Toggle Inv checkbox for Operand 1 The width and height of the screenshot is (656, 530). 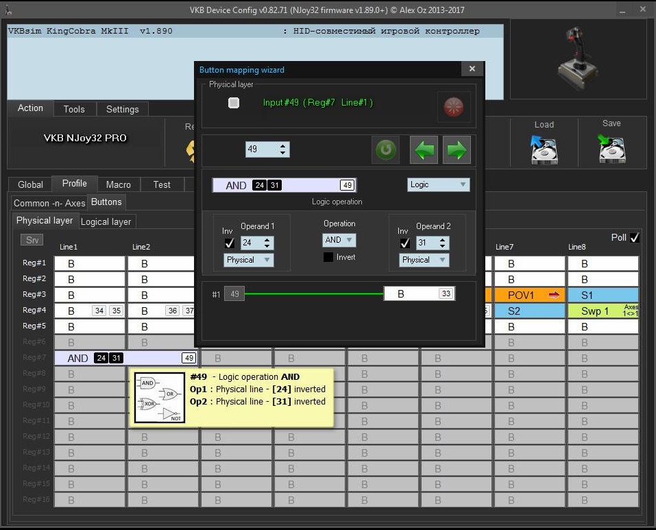tap(229, 243)
